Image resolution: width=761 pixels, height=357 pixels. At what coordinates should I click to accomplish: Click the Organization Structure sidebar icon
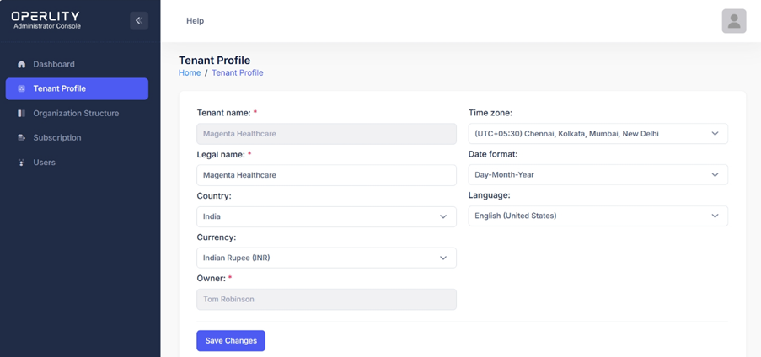pyautogui.click(x=22, y=113)
